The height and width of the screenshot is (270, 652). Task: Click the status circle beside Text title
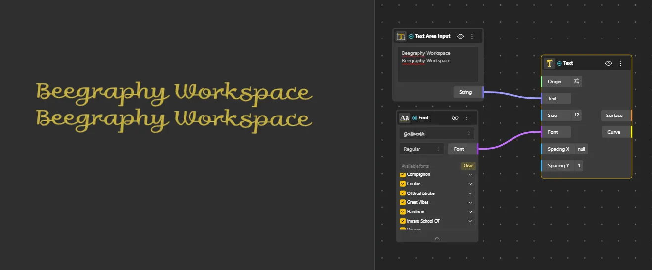pos(559,63)
